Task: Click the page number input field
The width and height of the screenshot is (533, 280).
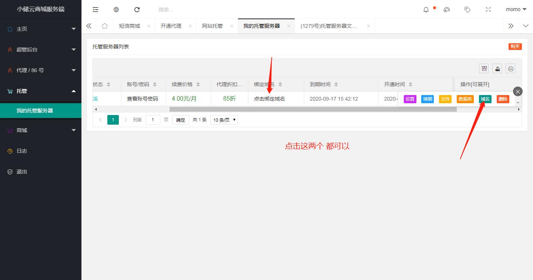Action: tap(153, 120)
